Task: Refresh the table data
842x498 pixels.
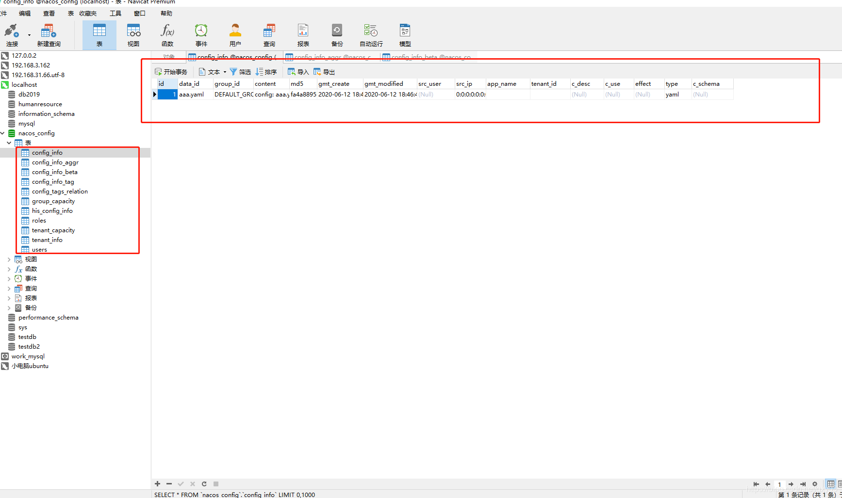Action: tap(204, 484)
